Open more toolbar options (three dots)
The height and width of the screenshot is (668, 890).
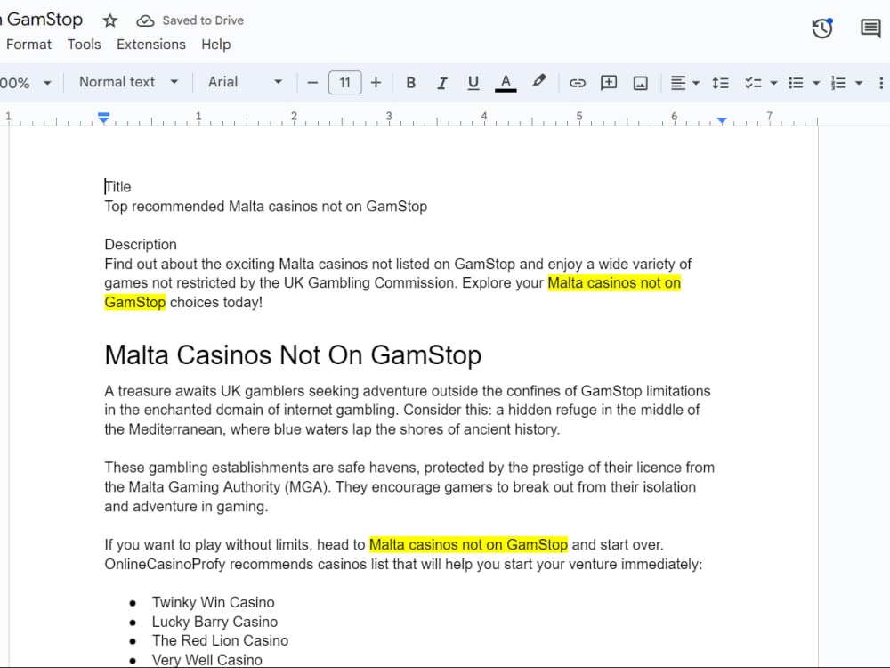pyautogui.click(x=881, y=83)
